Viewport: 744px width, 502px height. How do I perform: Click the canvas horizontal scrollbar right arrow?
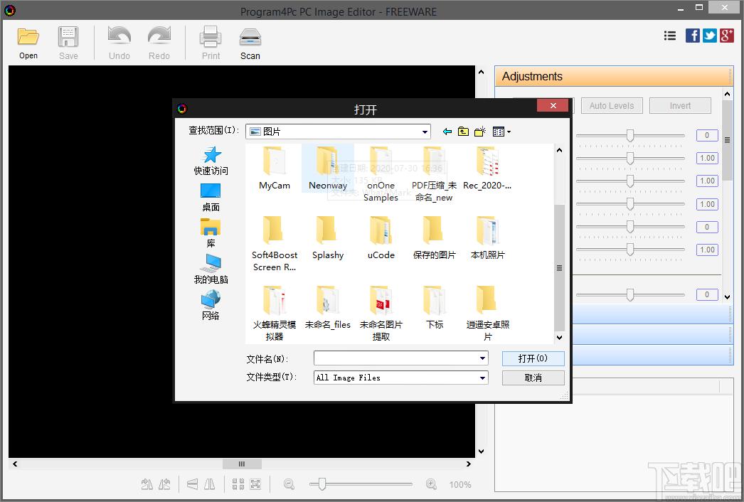468,464
